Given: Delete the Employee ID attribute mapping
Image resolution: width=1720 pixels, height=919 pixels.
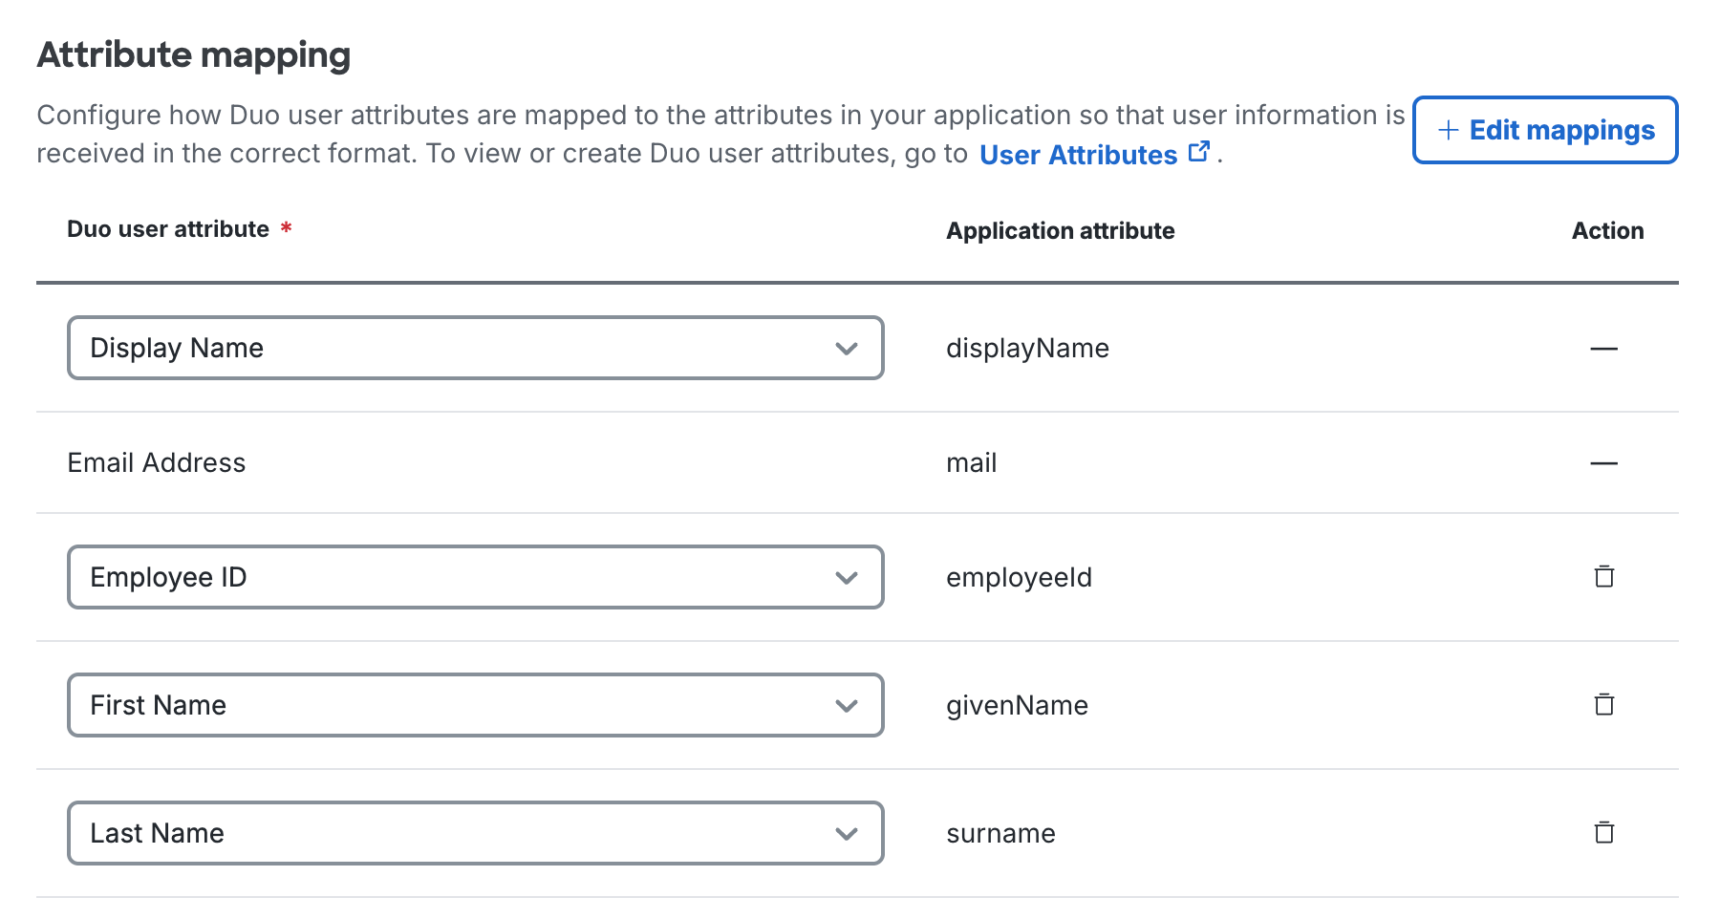Looking at the screenshot, I should 1605,577.
